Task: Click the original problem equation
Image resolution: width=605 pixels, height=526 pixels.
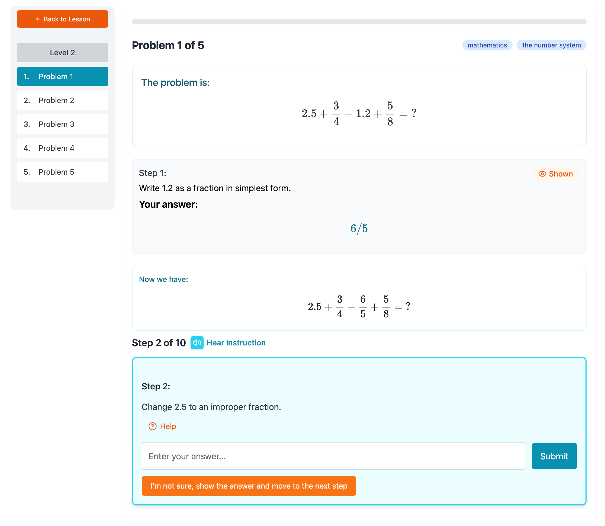Action: (x=359, y=113)
